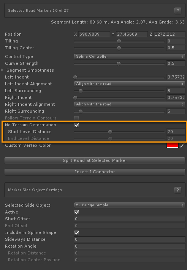Click the Tilting slider handle

[x=119, y=41]
